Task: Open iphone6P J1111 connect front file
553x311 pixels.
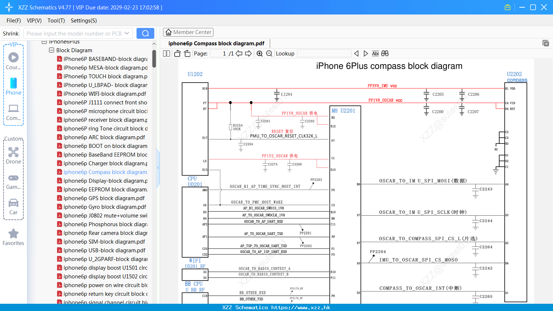Action: pyautogui.click(x=105, y=102)
